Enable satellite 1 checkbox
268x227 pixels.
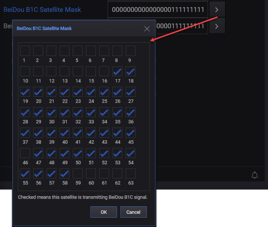point(25,51)
